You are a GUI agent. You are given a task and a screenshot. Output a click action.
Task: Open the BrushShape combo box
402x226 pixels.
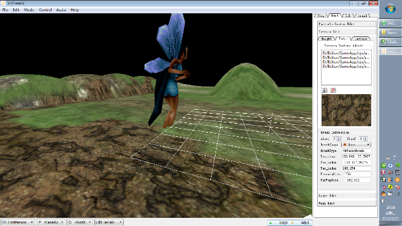pos(356,145)
